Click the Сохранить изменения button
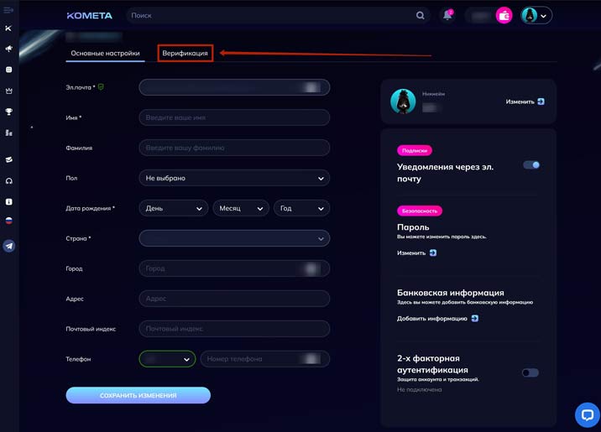The image size is (601, 432). pyautogui.click(x=138, y=395)
